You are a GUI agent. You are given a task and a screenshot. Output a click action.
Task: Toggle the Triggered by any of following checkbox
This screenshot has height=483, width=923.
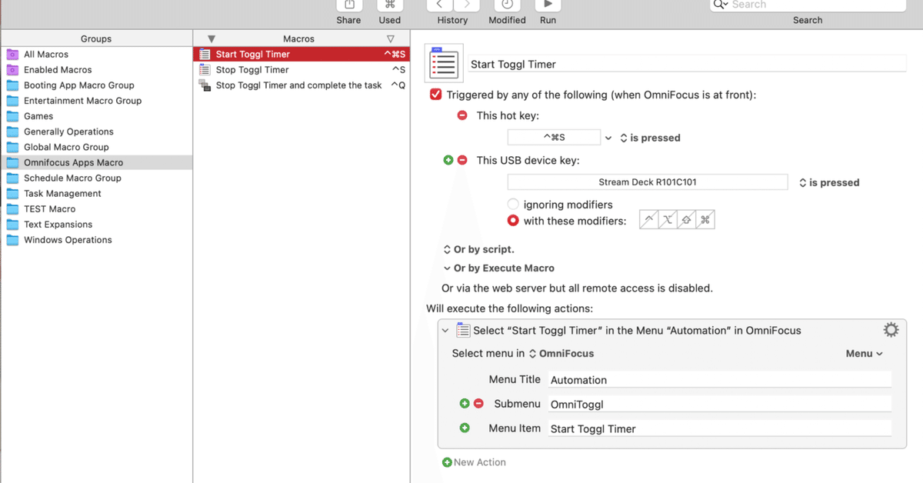(x=436, y=95)
